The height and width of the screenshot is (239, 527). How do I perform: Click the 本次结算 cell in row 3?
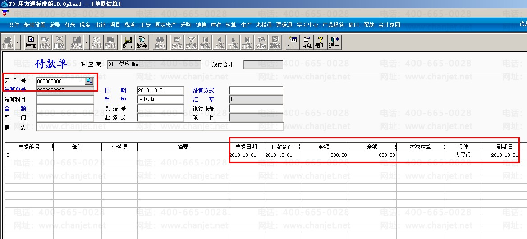(x=421, y=155)
